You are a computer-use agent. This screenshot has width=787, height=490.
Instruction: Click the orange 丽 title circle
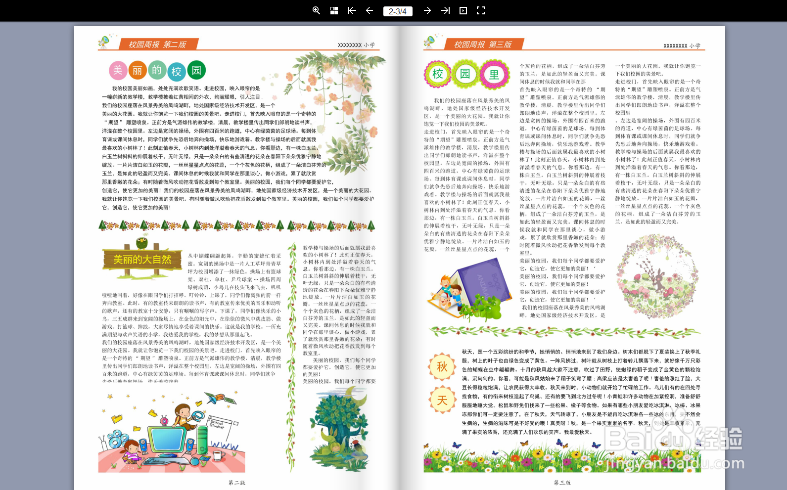[138, 71]
